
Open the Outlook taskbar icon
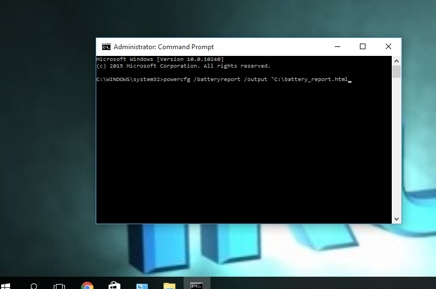pyautogui.click(x=142, y=286)
